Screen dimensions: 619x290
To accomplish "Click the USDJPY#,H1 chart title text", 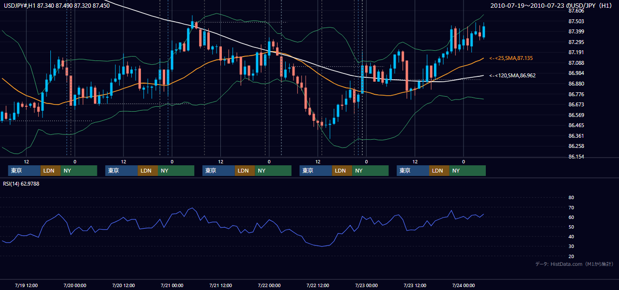I will pos(56,5).
